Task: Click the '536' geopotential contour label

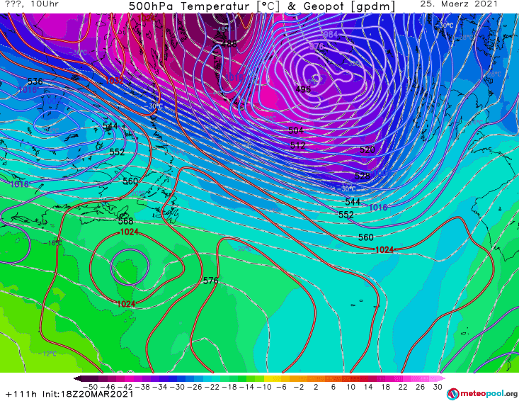Action: tap(35, 81)
